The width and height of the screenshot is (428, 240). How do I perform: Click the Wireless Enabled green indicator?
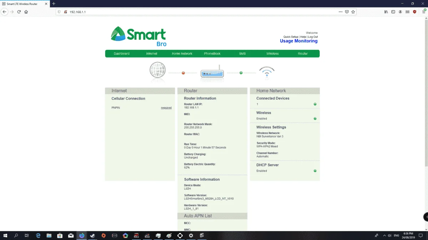click(315, 118)
